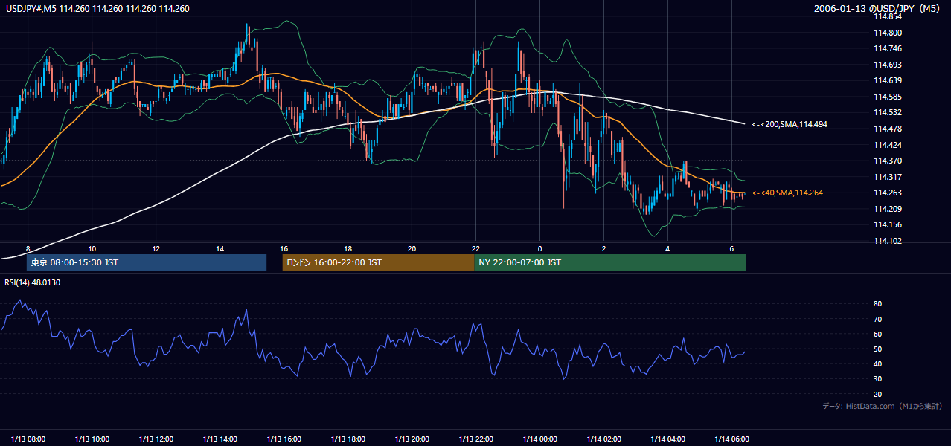This screenshot has height=446, width=951.
Task: Click hour tick 10 under the price chart
Action: (x=92, y=248)
